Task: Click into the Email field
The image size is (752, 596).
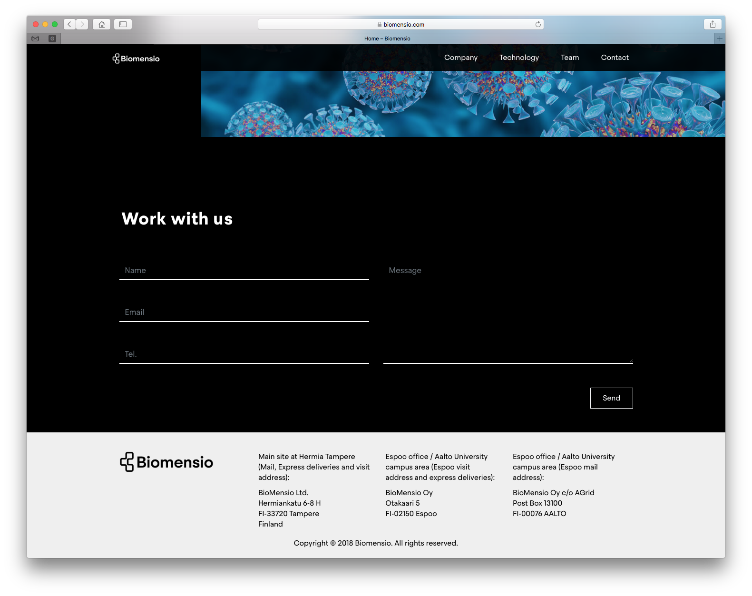Action: click(x=244, y=313)
